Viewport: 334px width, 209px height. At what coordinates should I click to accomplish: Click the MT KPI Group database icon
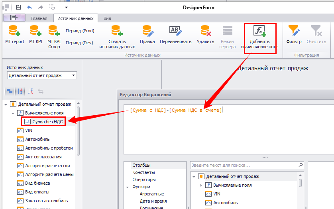pos(54,31)
